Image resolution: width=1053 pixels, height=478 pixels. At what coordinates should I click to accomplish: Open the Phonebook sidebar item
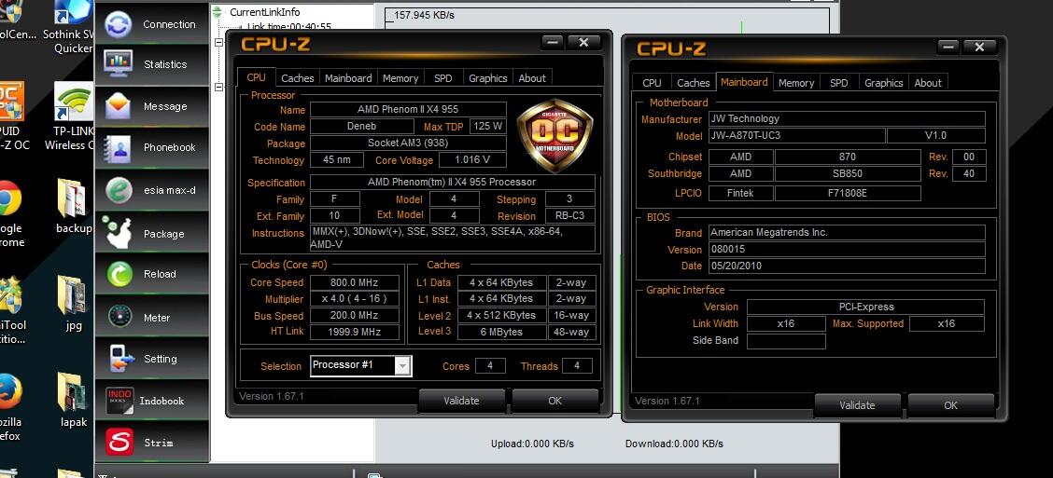[x=152, y=147]
